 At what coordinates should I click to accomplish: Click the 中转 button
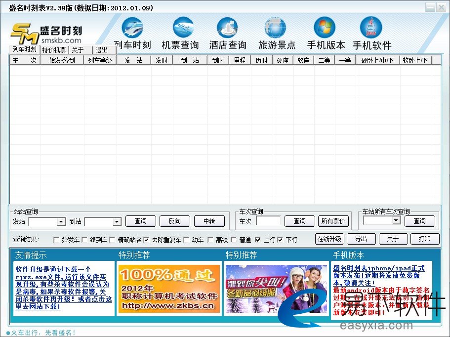(209, 221)
